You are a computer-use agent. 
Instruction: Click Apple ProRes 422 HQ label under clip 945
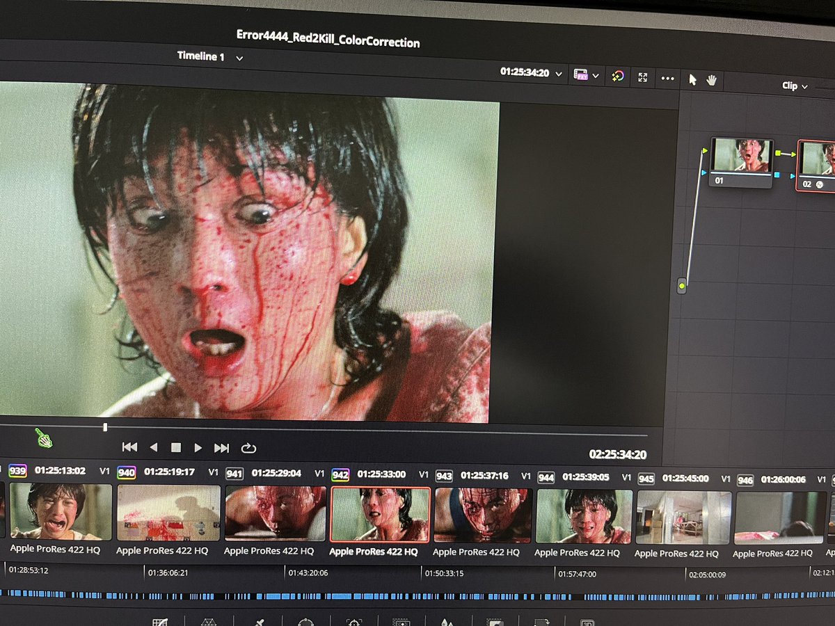[x=676, y=554]
